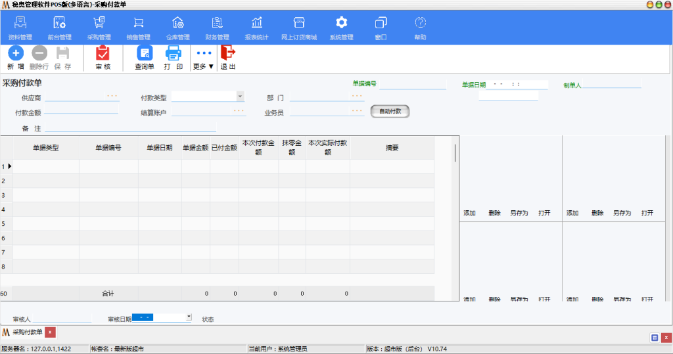Click the 打印 (Print) toolbar icon
The image size is (673, 354).
click(x=174, y=54)
